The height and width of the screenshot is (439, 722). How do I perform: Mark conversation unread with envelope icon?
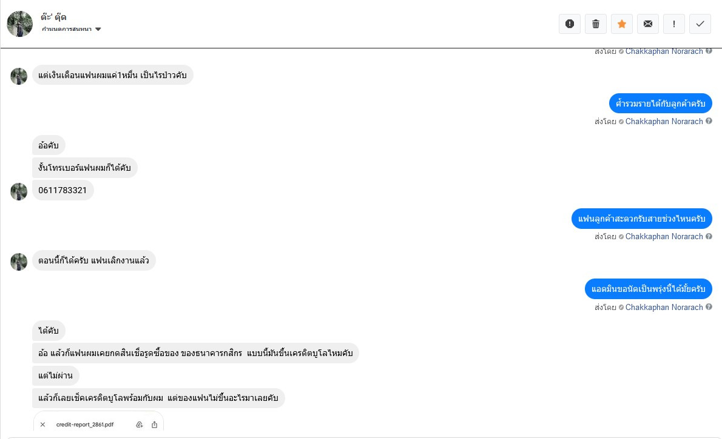coord(648,24)
